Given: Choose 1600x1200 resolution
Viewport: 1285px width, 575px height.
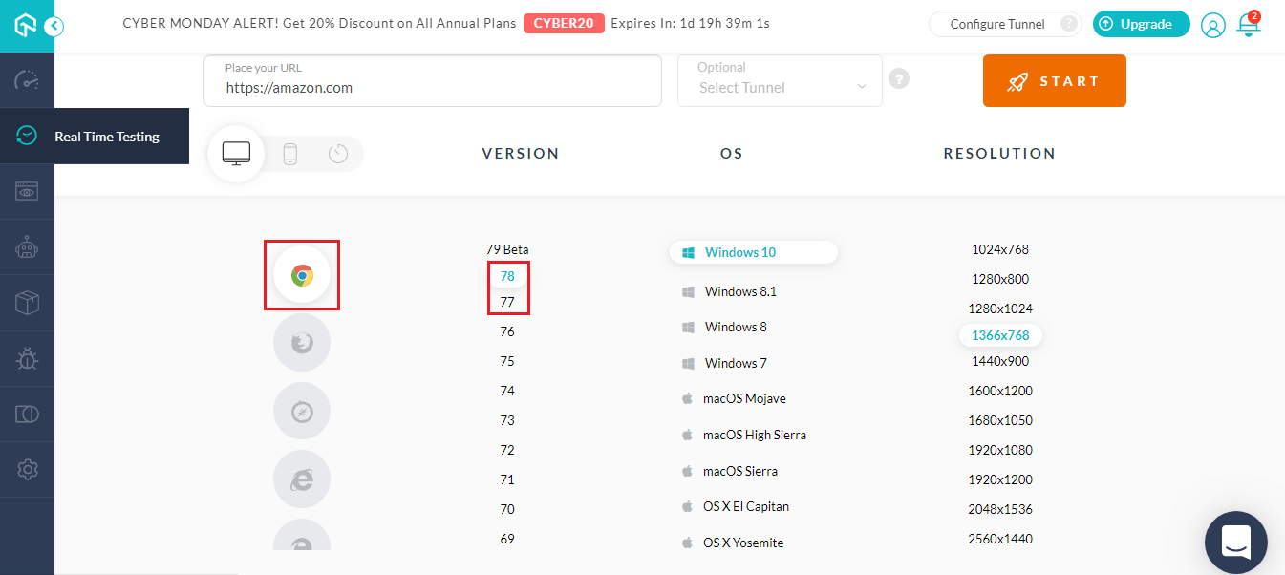Looking at the screenshot, I should (x=1000, y=391).
